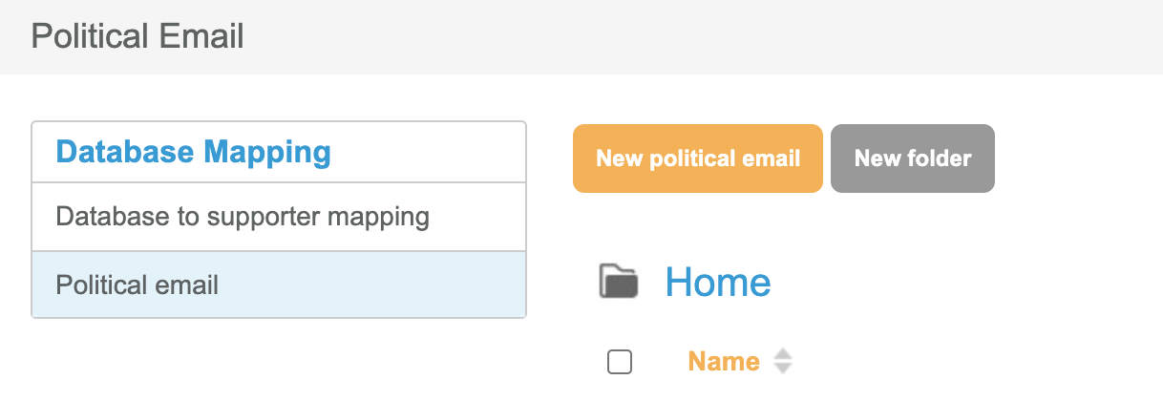Click the sort arrows beside Name

(783, 362)
